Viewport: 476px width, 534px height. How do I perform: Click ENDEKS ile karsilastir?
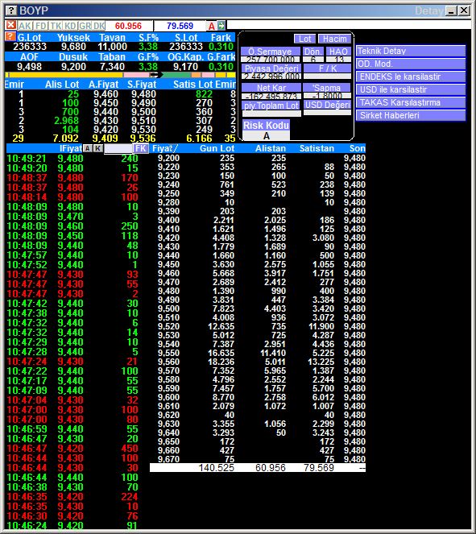[410, 77]
